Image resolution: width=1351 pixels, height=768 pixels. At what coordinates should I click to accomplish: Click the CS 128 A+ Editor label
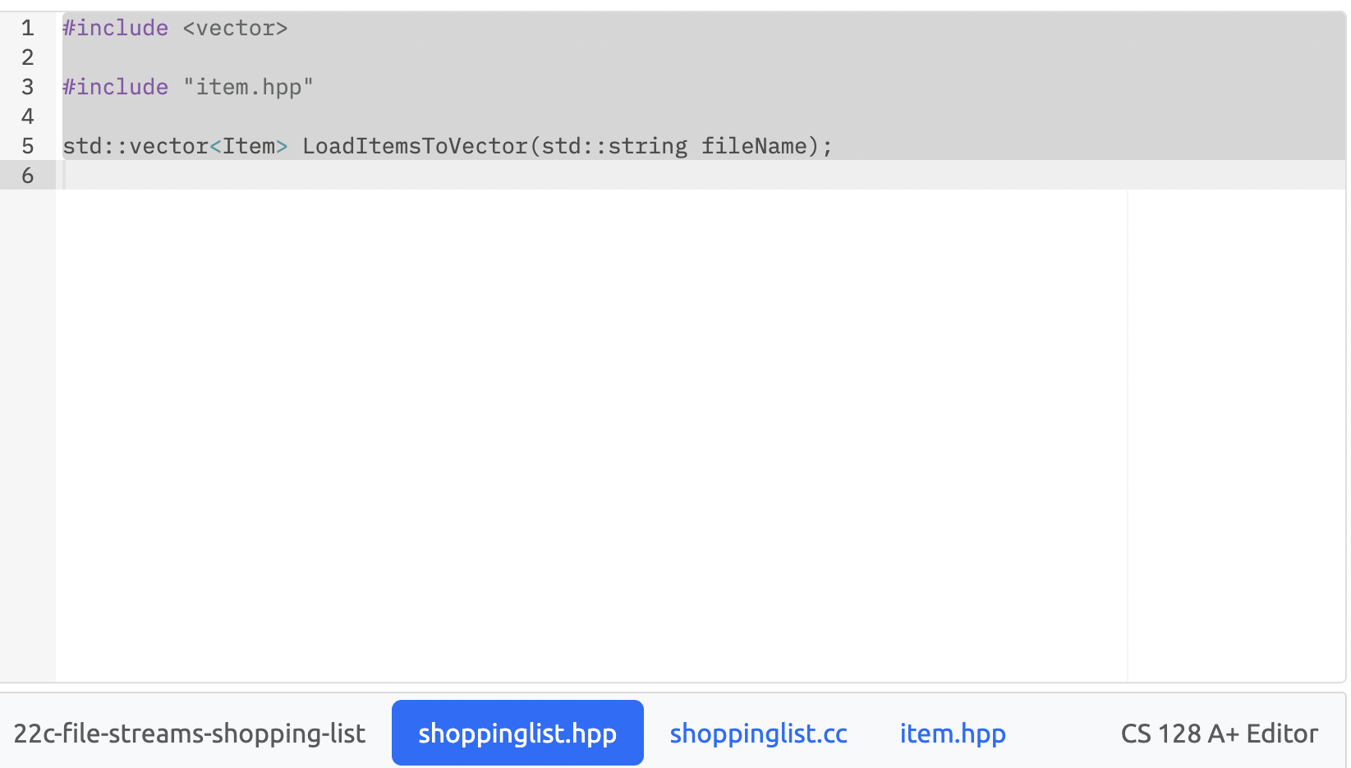1219,733
